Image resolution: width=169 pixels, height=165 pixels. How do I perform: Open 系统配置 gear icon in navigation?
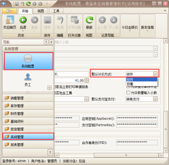pyautogui.click(x=28, y=59)
